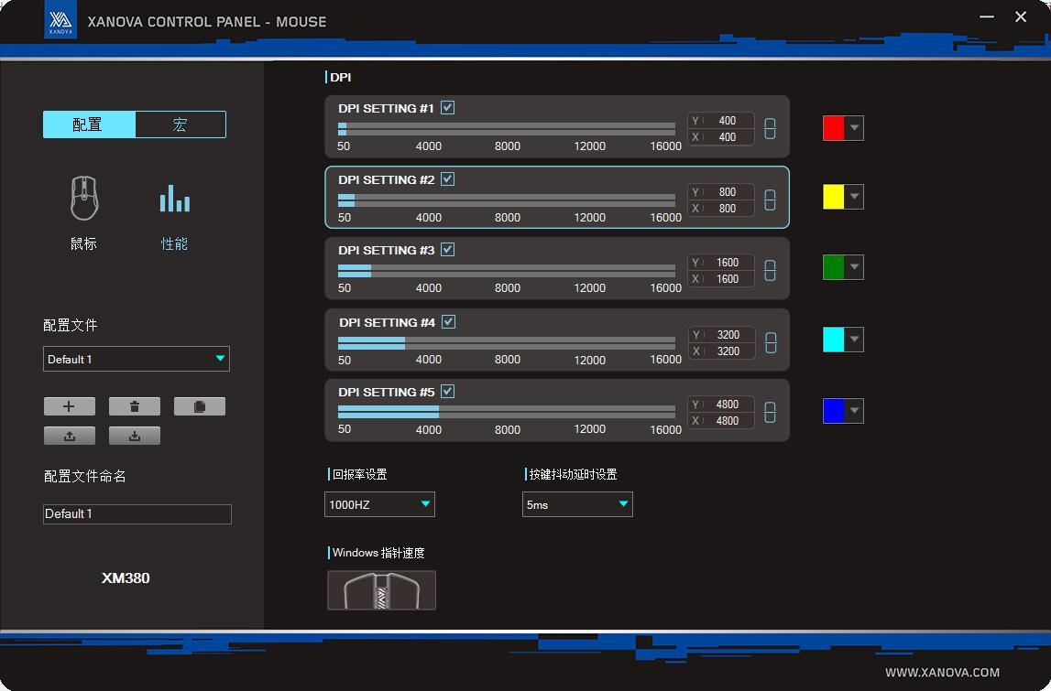Click the delete profile trash icon
The height and width of the screenshot is (691, 1051).
coord(135,406)
